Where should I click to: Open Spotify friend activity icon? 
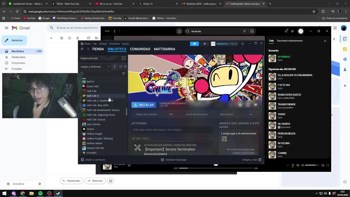click(x=292, y=31)
